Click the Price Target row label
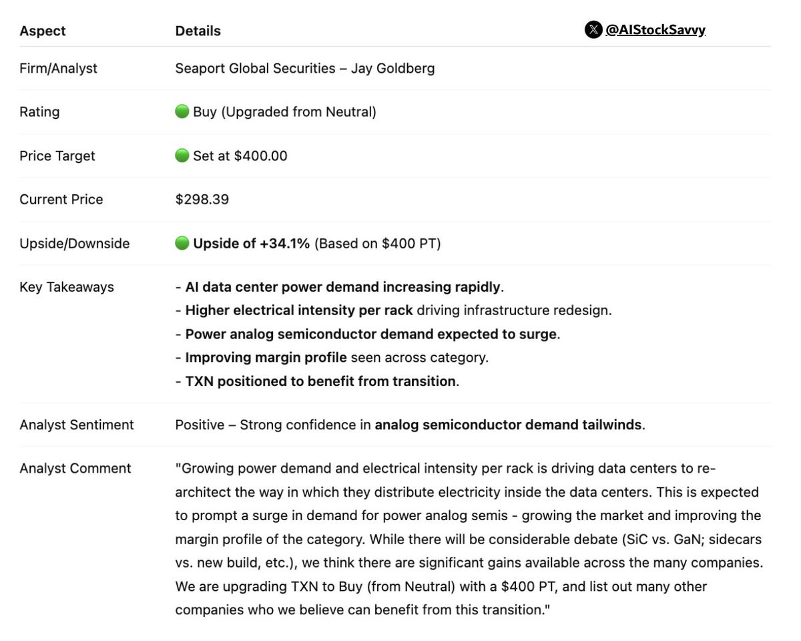Screen dimensions: 801x641 [57, 156]
